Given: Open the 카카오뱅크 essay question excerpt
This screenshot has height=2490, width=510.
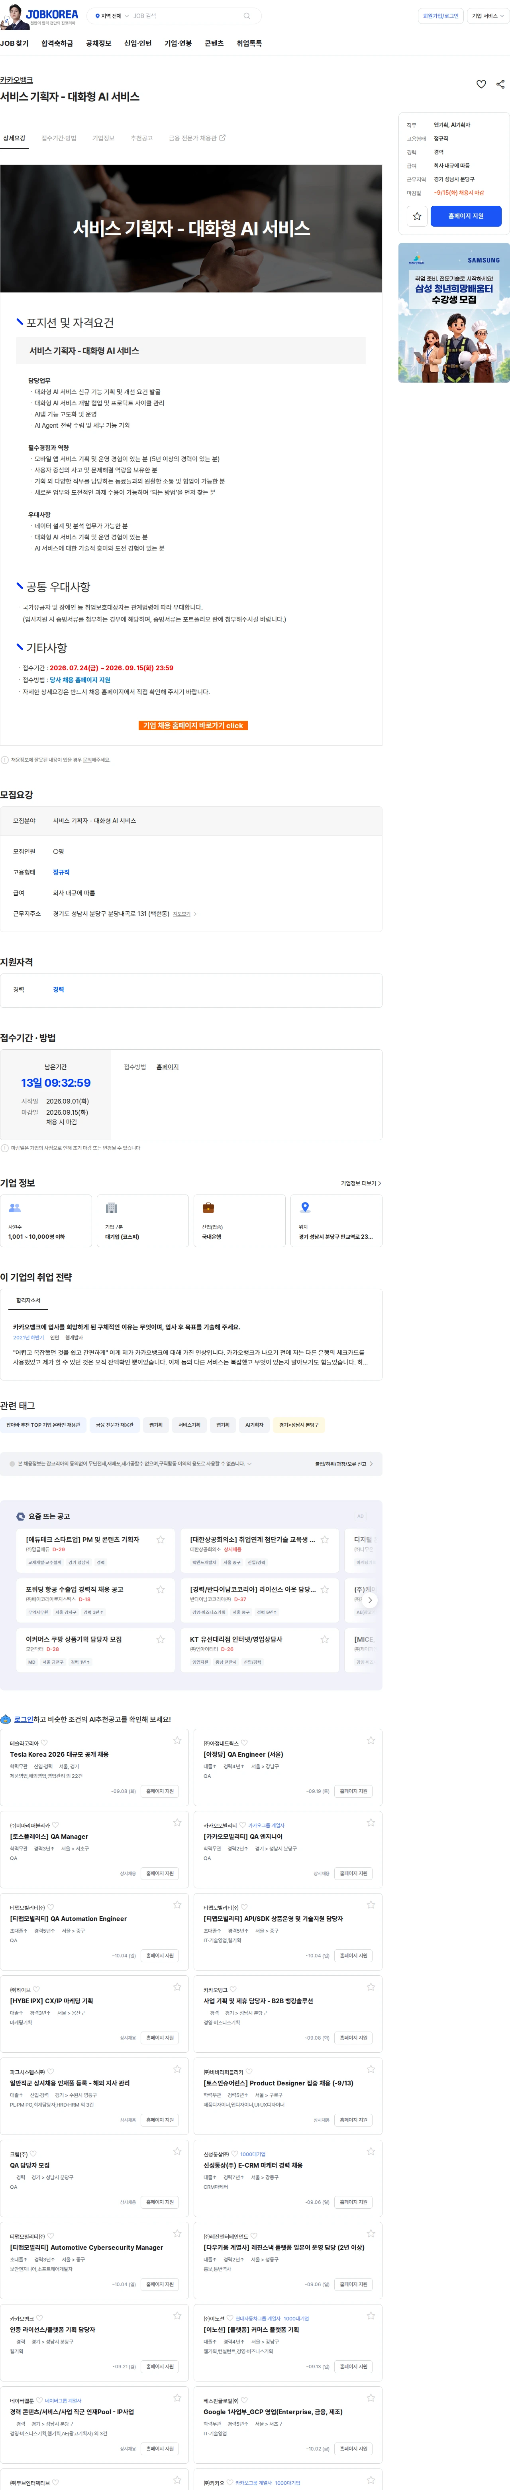Looking at the screenshot, I should coord(191,1344).
